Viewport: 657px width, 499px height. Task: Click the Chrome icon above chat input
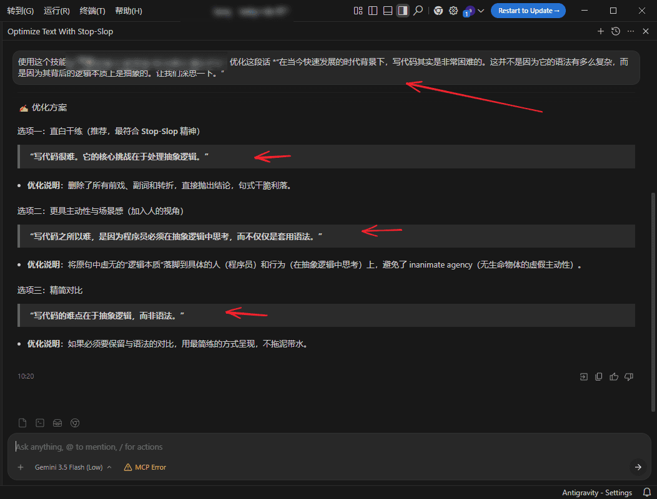click(75, 423)
